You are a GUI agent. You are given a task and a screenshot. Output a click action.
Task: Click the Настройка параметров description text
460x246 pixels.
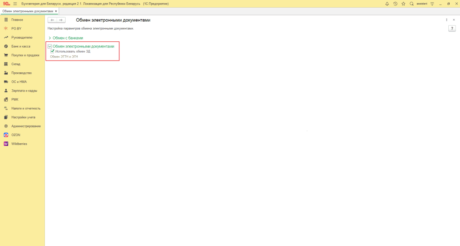tap(91, 28)
